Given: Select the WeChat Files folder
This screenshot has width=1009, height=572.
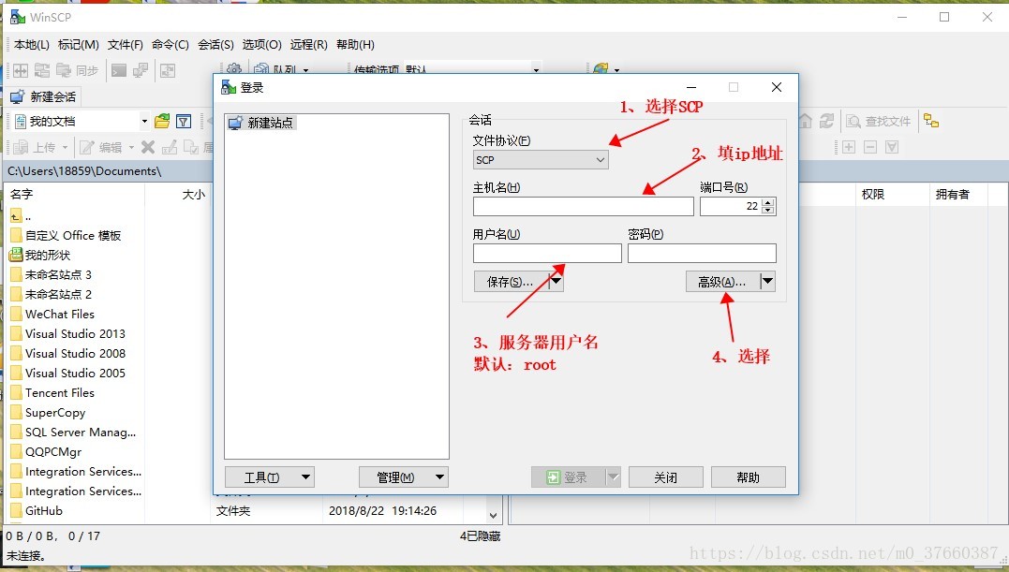Looking at the screenshot, I should [x=52, y=315].
